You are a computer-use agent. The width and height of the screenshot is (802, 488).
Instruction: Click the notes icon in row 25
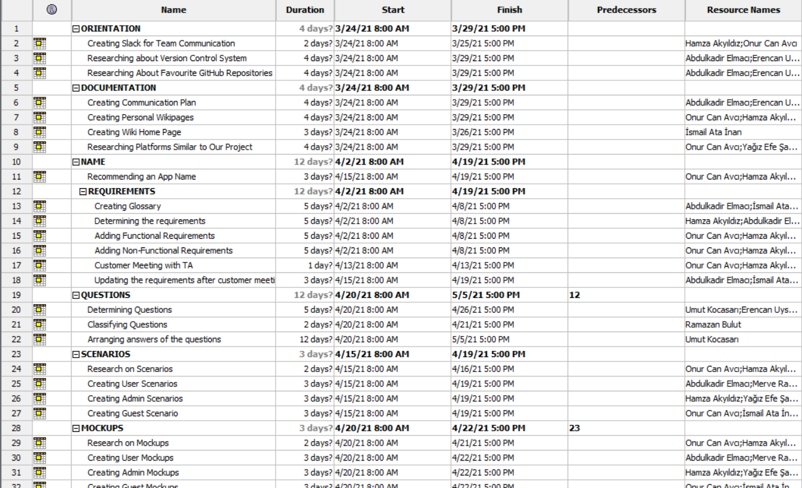coord(39,384)
